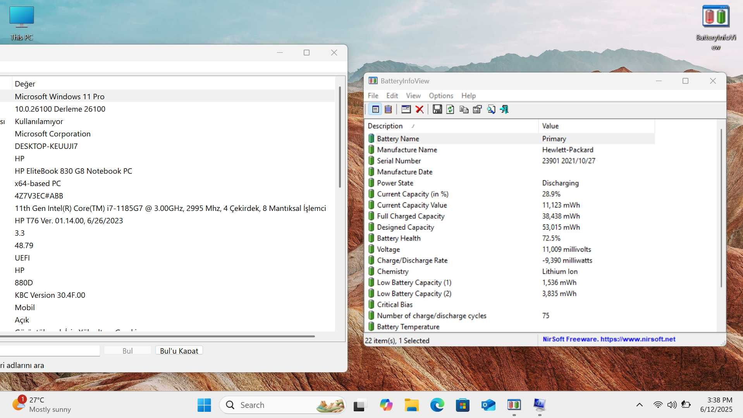Viewport: 743px width, 418px height.
Task: Switch to BatteryInfoView taskbar icon
Action: [514, 405]
